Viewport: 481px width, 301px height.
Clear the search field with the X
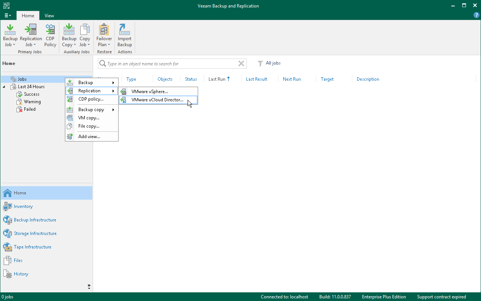[241, 64]
